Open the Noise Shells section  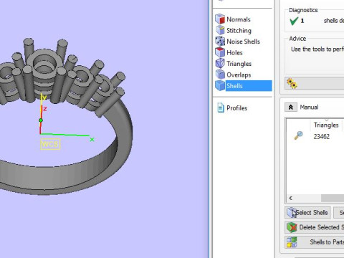click(238, 42)
